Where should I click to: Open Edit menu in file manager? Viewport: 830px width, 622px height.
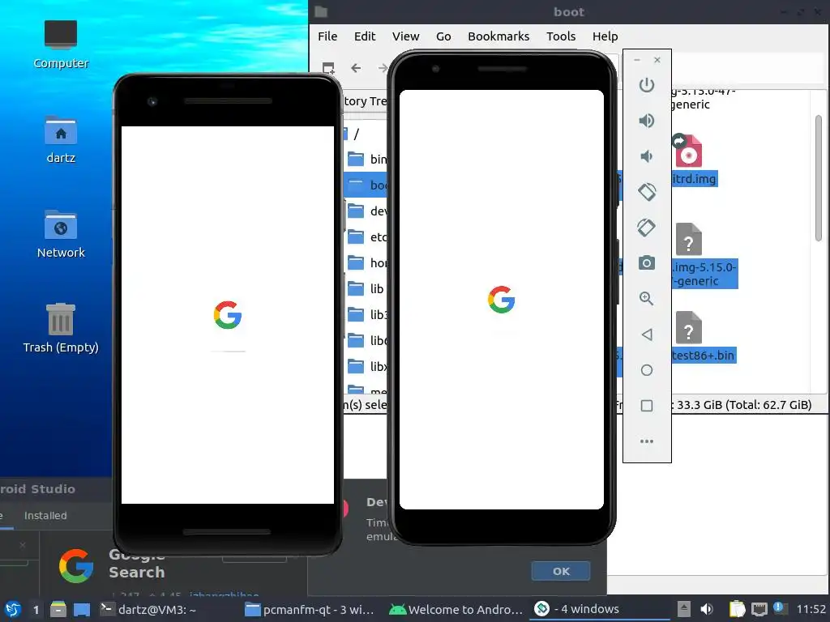click(x=364, y=36)
